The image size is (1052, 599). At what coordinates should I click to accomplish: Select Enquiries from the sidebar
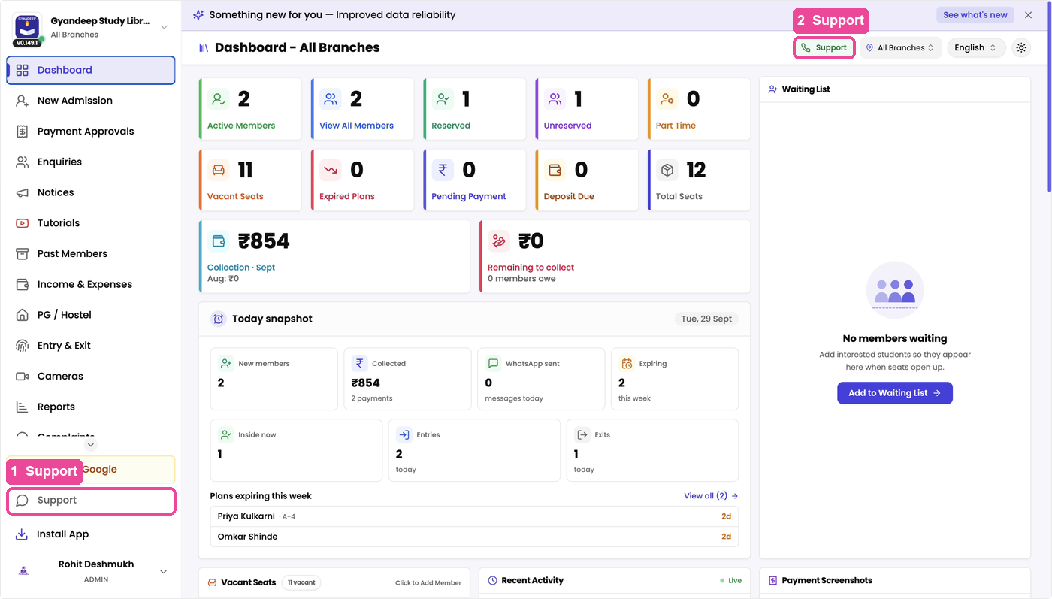[91, 162]
